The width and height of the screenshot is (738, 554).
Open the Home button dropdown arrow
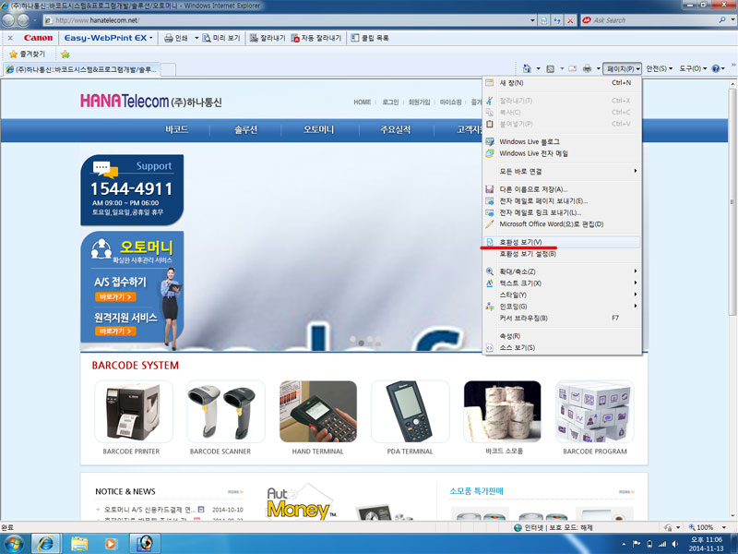(x=538, y=68)
